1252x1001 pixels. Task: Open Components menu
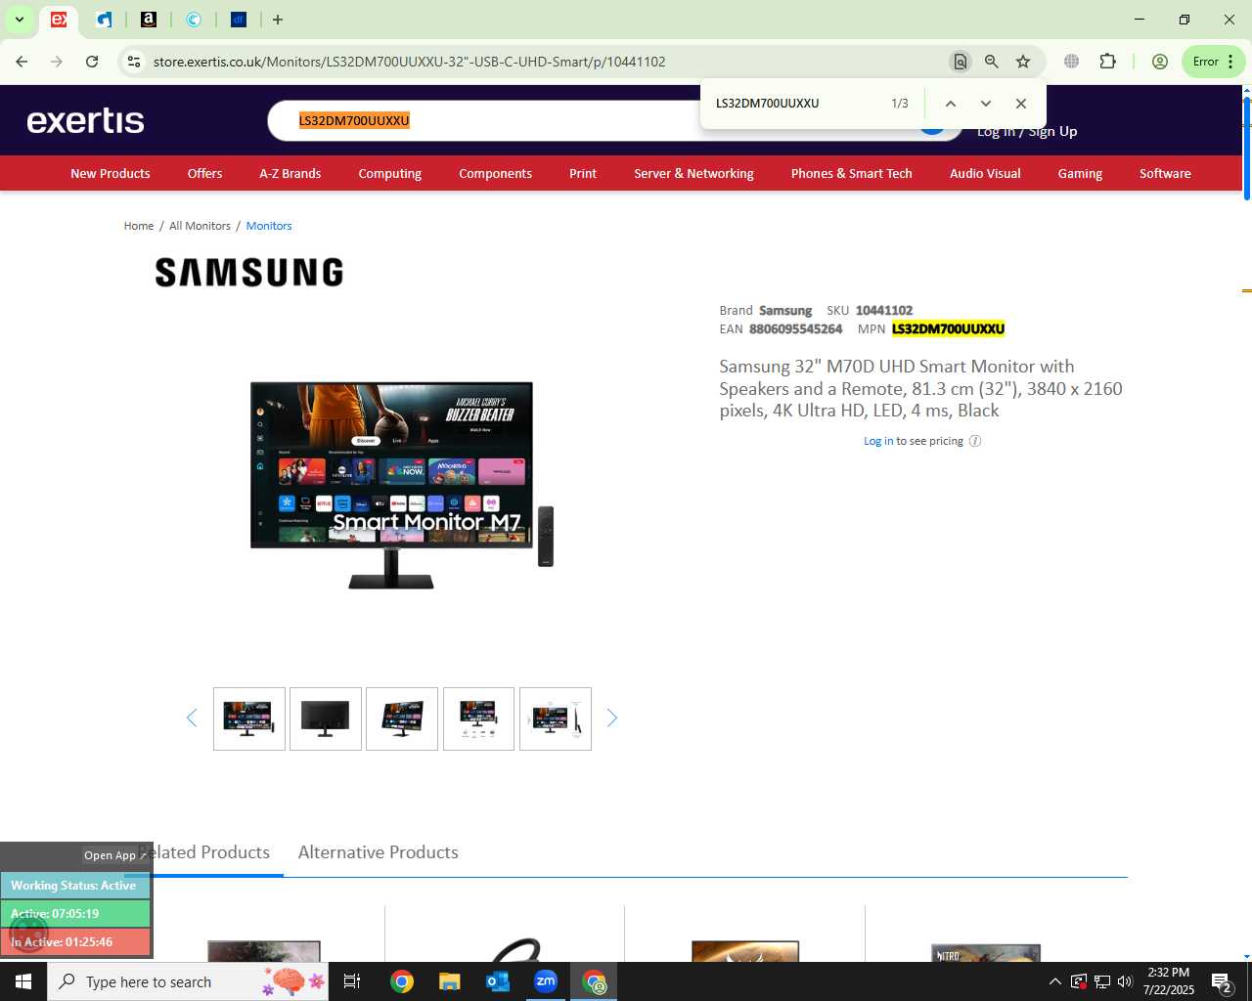click(495, 173)
